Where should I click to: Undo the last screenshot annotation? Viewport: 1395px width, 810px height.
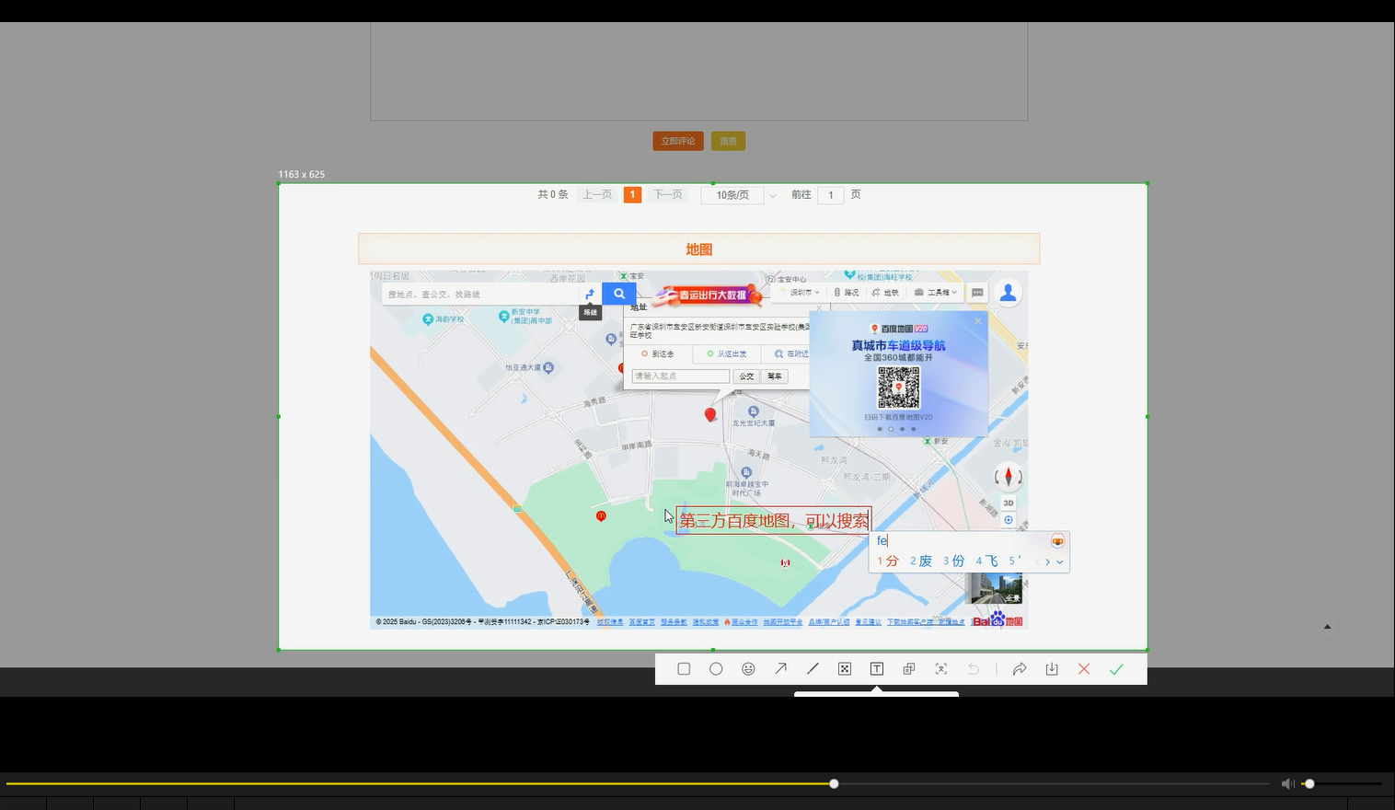pos(974,669)
